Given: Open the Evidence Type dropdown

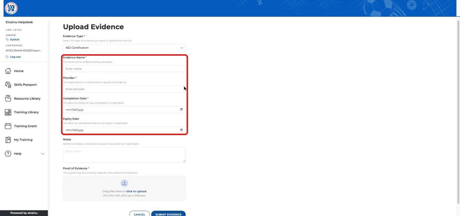Looking at the screenshot, I should pos(124,48).
